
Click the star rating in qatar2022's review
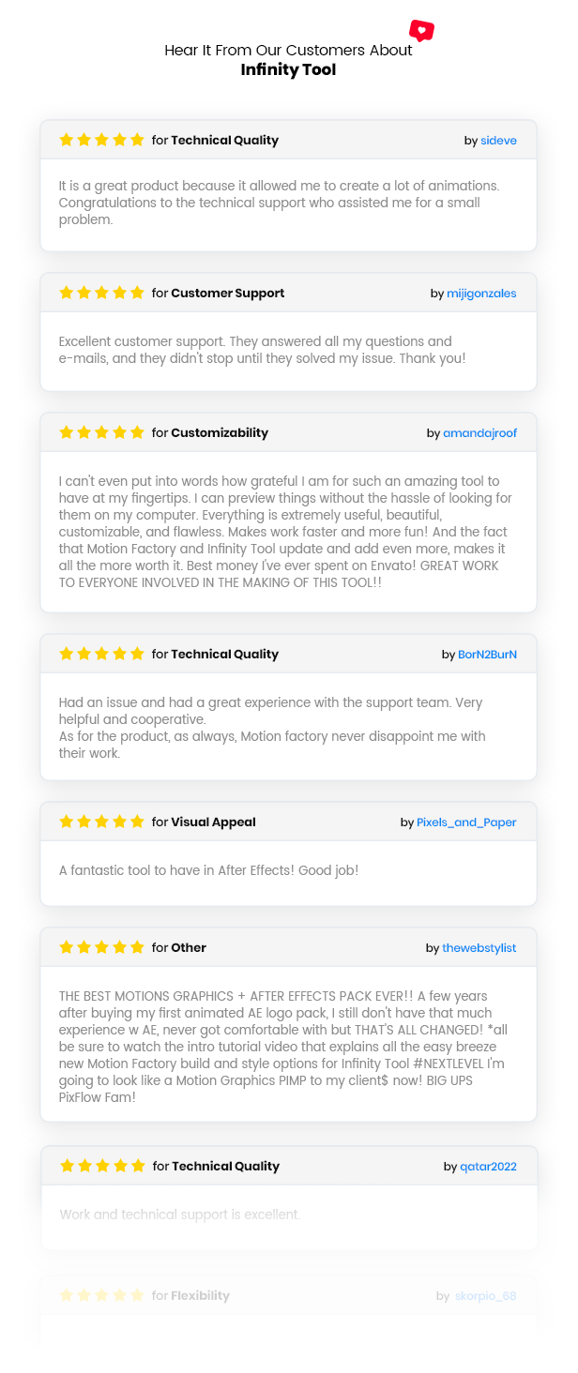102,1166
